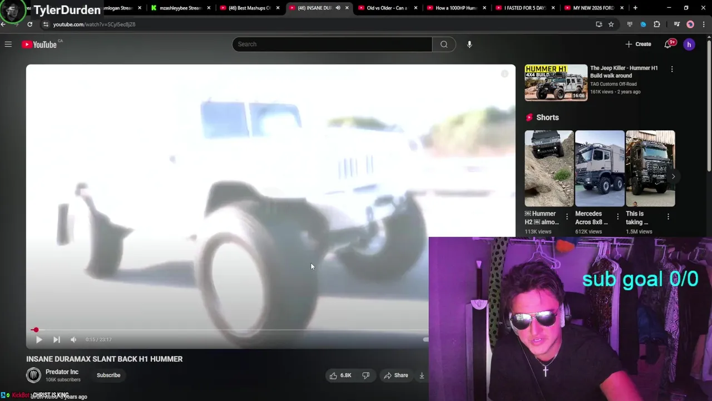Viewport: 712px width, 401px height.
Task: Skip to the next video
Action: pyautogui.click(x=56, y=339)
